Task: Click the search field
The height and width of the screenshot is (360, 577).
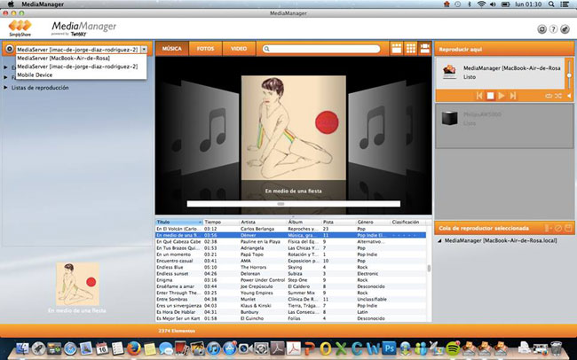Action: [321, 49]
